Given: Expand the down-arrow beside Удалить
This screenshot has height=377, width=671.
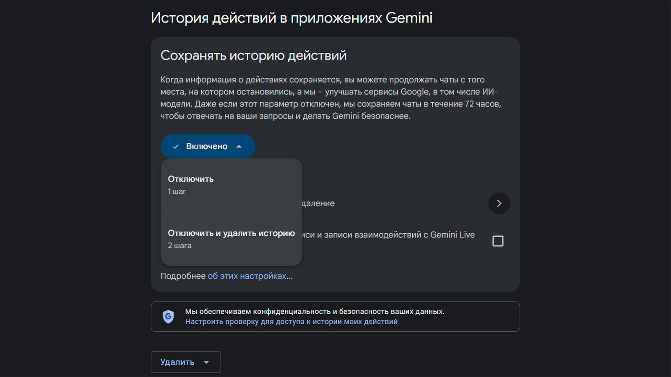Looking at the screenshot, I should pyautogui.click(x=206, y=362).
